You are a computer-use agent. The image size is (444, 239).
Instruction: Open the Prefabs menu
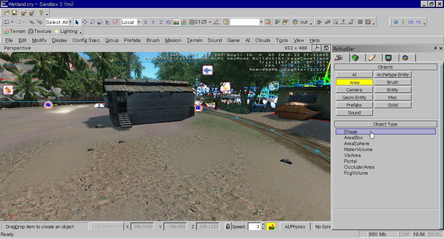133,40
